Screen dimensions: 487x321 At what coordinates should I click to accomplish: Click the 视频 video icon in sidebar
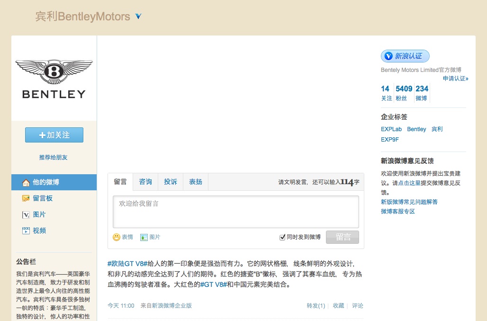pos(26,231)
